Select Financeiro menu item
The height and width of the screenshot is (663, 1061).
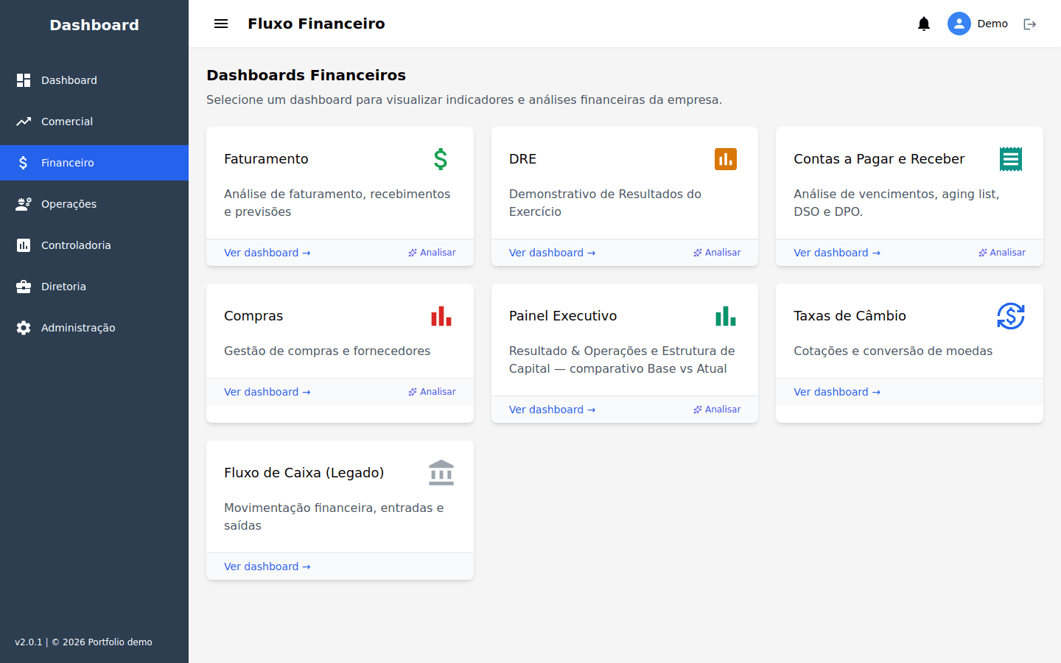click(94, 163)
